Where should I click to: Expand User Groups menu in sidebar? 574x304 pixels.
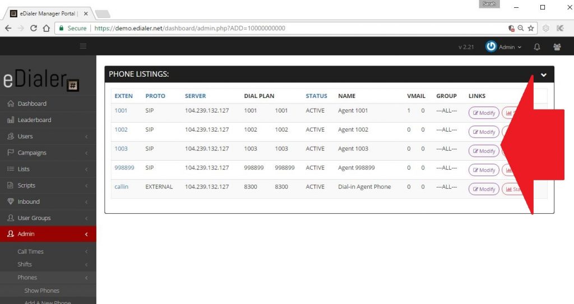48,218
